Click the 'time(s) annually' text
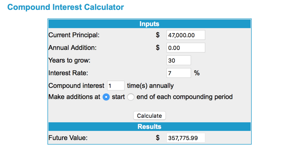The height and width of the screenshot is (158, 289). (150, 86)
